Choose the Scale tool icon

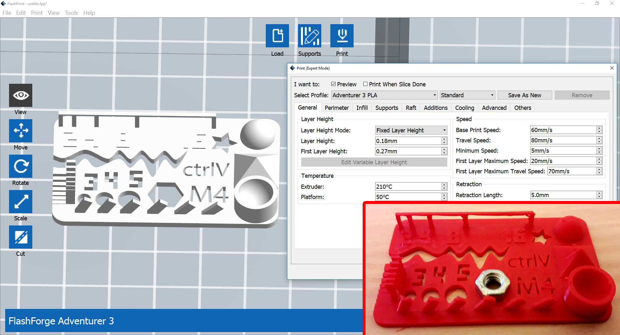click(x=20, y=202)
